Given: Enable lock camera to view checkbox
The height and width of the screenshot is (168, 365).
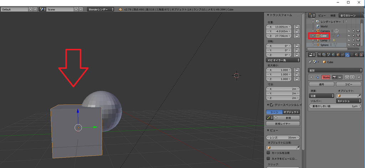Looking at the screenshot, I should [x=268, y=159].
